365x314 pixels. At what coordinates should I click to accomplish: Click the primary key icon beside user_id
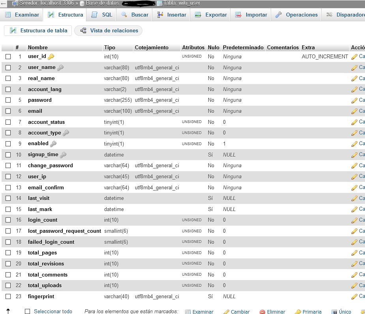coord(51,57)
